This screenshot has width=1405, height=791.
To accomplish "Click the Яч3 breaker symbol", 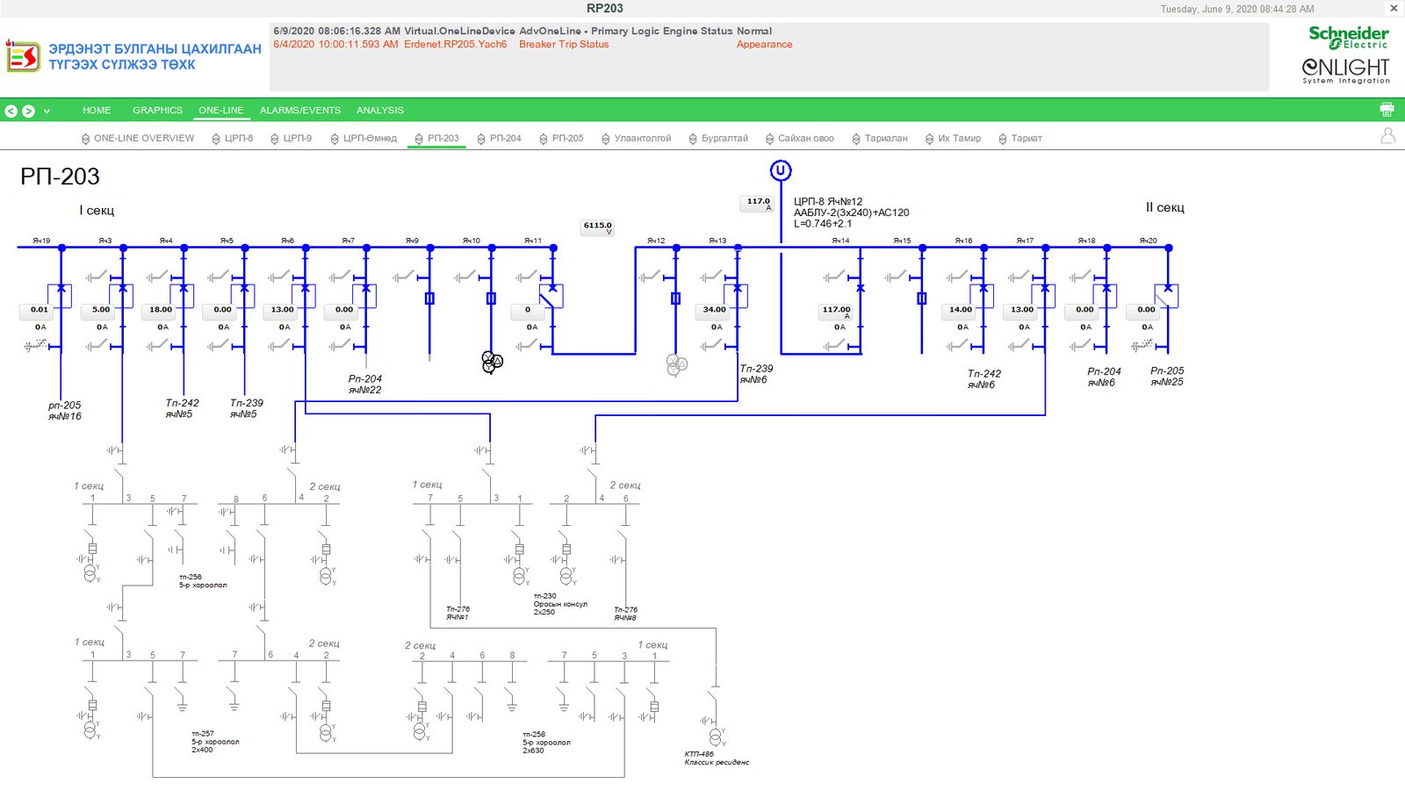I will click(x=123, y=295).
